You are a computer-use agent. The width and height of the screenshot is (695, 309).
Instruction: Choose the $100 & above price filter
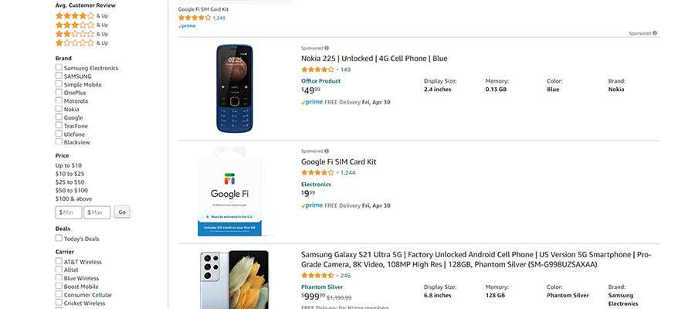click(x=73, y=199)
